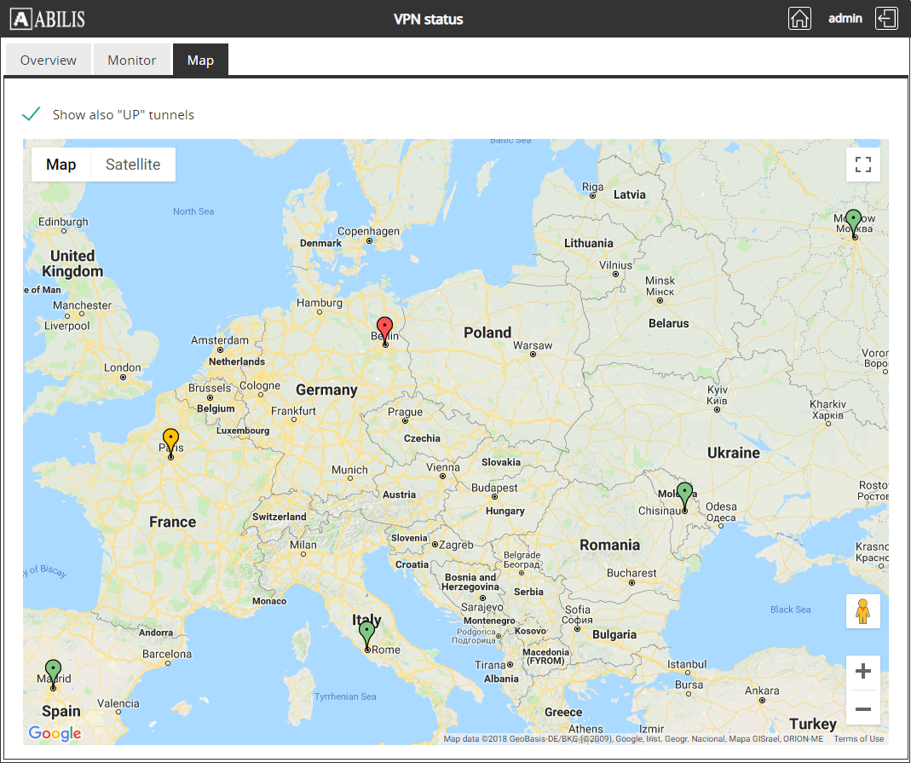
Task: Log out using the exit icon
Action: [x=887, y=19]
